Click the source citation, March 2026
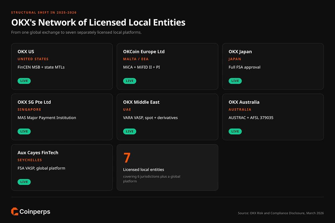 point(281,213)
